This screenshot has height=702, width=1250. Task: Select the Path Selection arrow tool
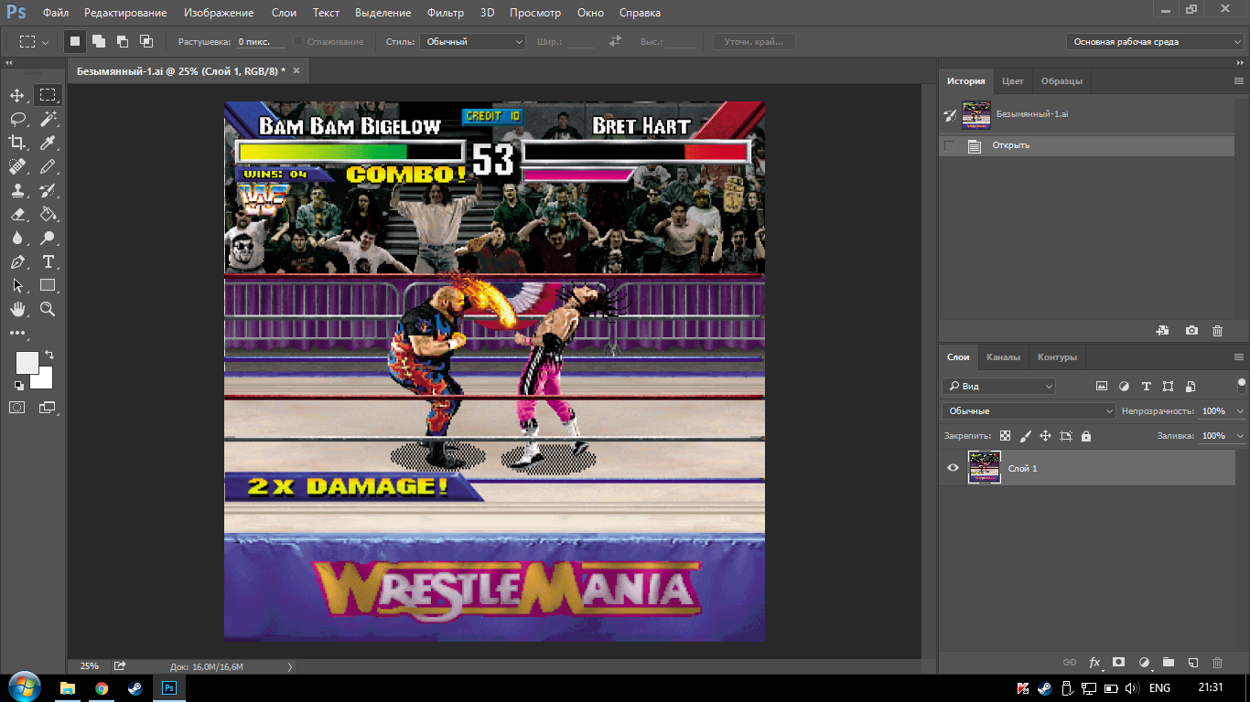17,285
